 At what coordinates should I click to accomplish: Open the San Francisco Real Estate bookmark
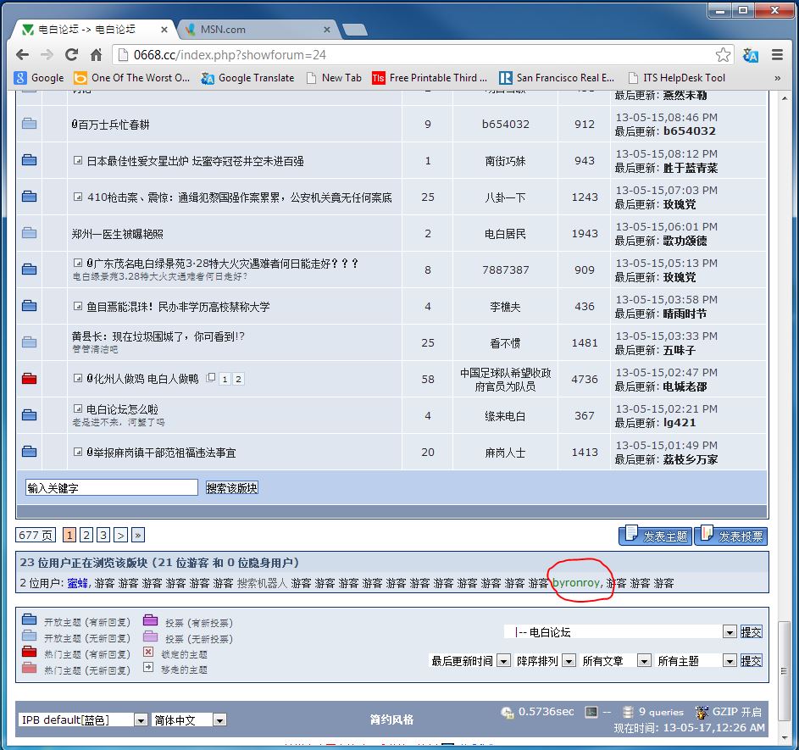pyautogui.click(x=557, y=77)
